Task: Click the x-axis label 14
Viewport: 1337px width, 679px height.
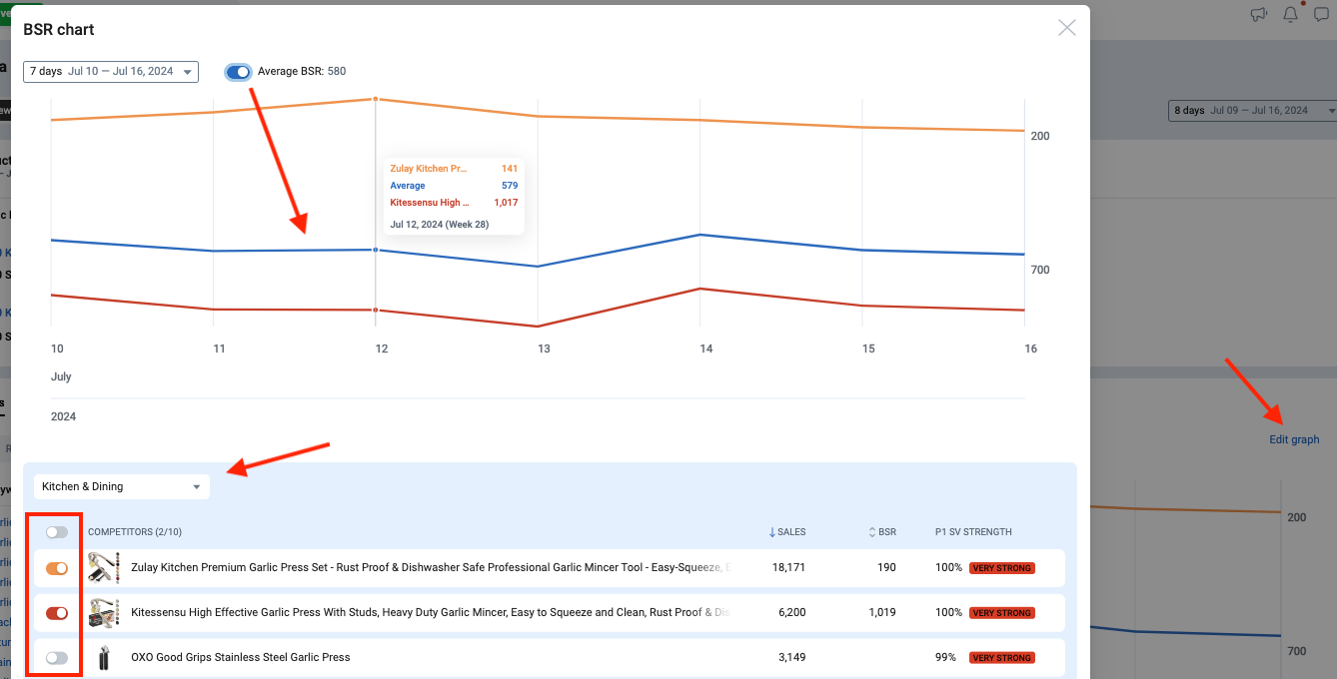Action: tap(706, 348)
